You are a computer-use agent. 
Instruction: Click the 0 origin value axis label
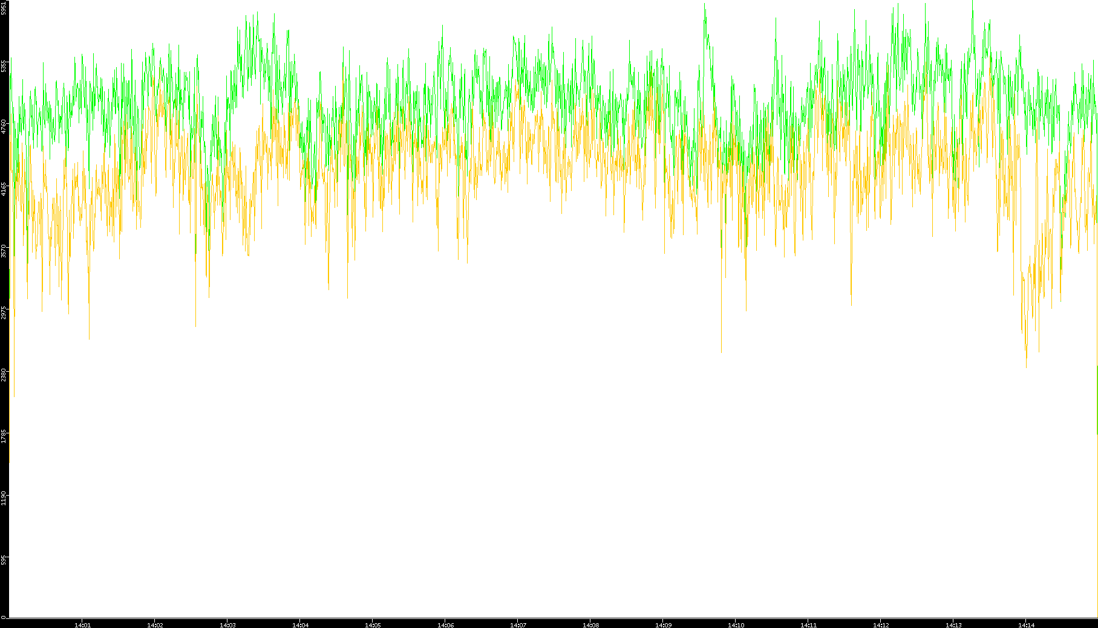click(x=4, y=617)
